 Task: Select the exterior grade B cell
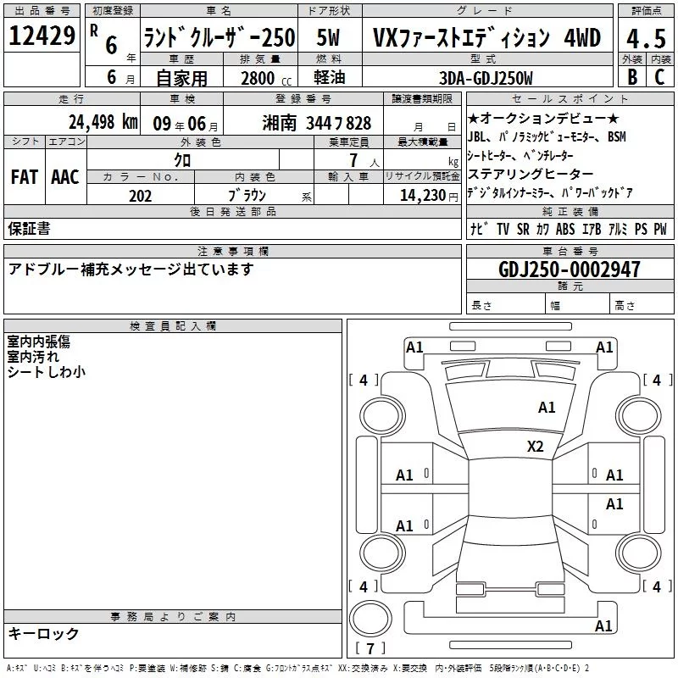[x=632, y=77]
